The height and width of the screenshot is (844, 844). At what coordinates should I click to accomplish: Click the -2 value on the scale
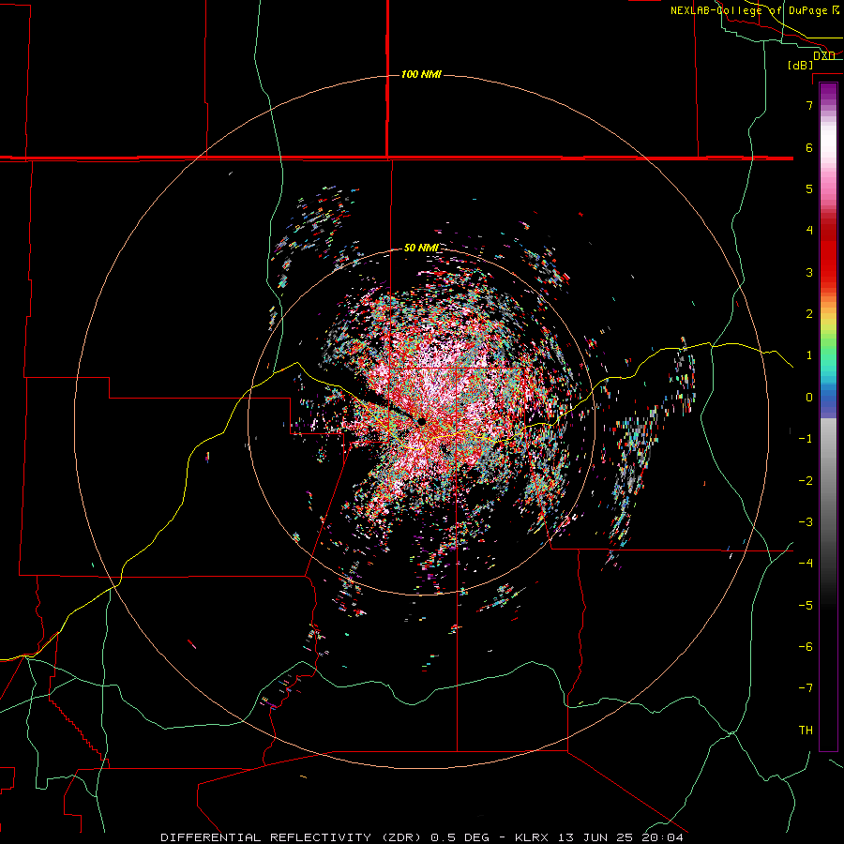click(806, 481)
